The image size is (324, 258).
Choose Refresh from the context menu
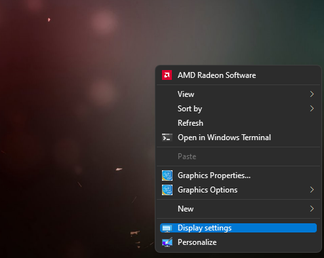pyautogui.click(x=238, y=123)
